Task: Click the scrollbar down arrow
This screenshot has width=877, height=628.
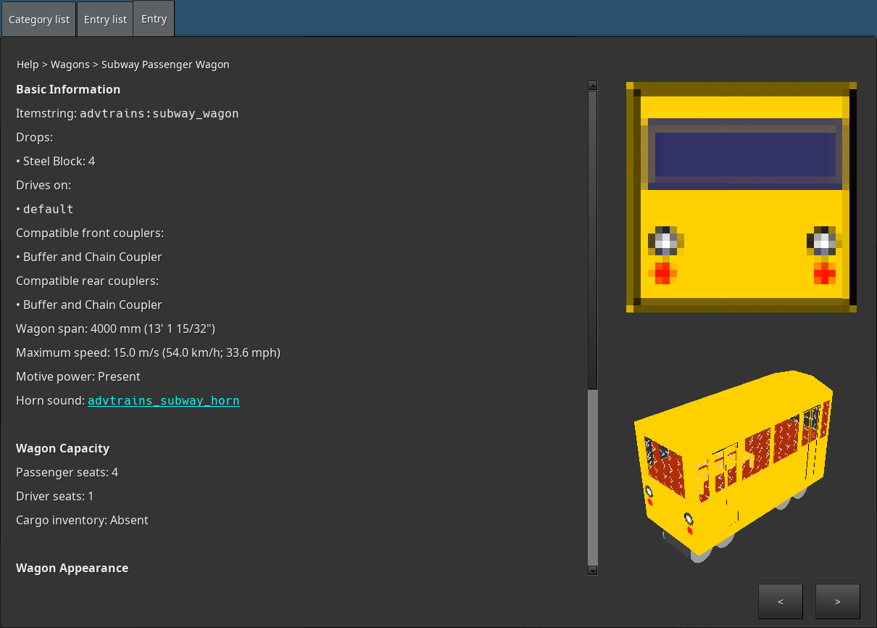Action: pyautogui.click(x=592, y=570)
